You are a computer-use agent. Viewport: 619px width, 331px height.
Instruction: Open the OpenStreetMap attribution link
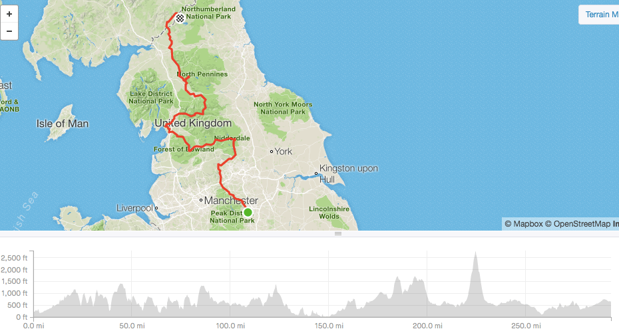click(578, 224)
